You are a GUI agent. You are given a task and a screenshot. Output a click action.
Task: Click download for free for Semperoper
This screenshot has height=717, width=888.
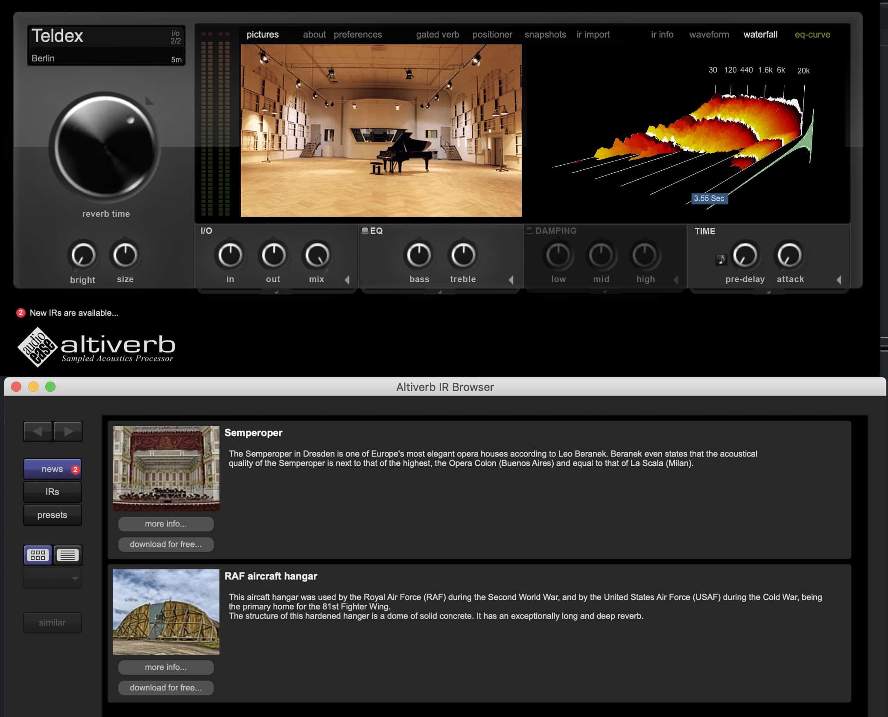[x=166, y=544]
